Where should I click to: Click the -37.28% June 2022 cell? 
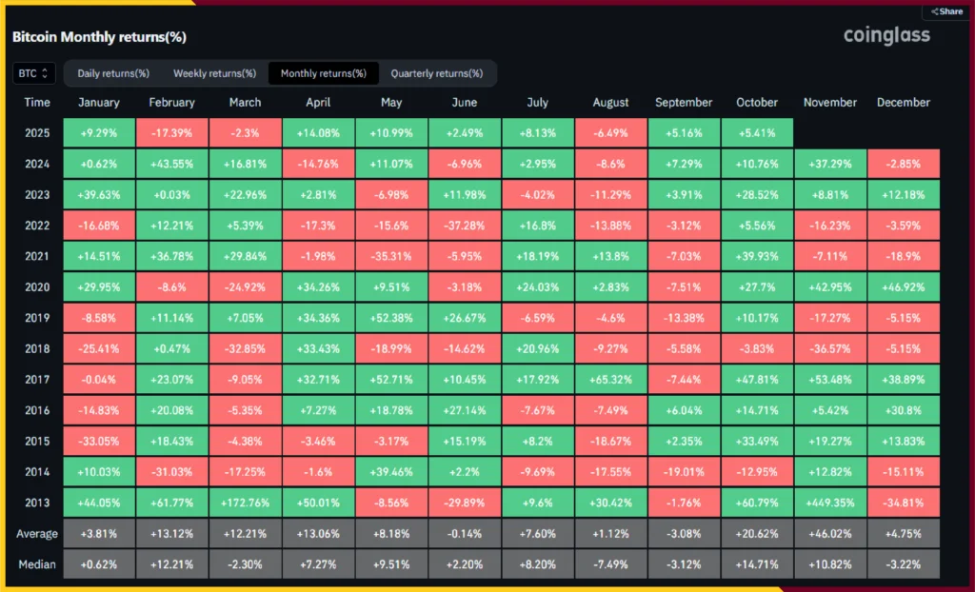(465, 226)
